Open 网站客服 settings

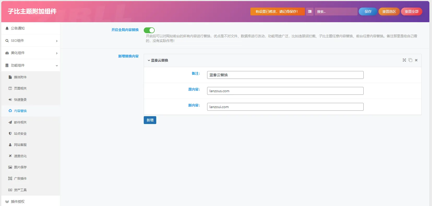coord(31,145)
